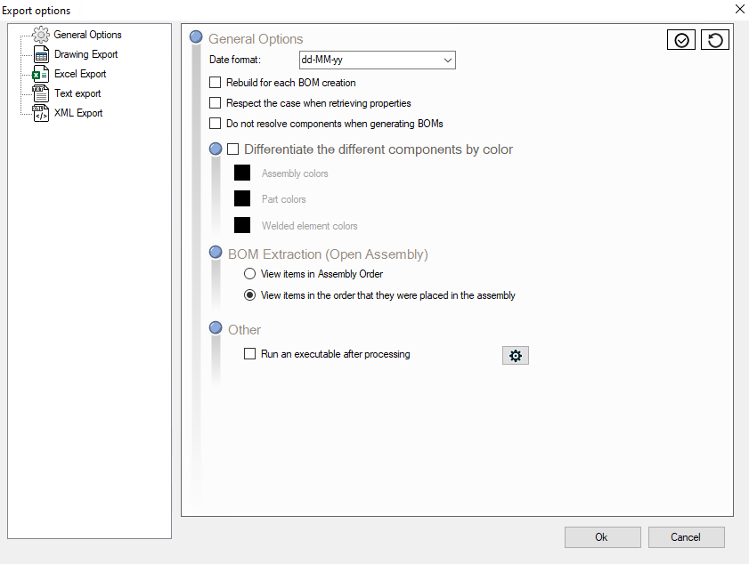
Task: Click the circular arrow reset icon
Action: [x=715, y=40]
